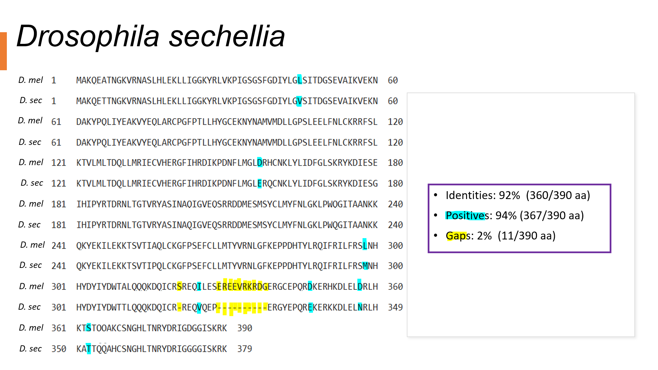This screenshot has height=370, width=658.
Task: Click the cyan-highlighted T in D. sec row 350
Action: pyautogui.click(x=89, y=349)
